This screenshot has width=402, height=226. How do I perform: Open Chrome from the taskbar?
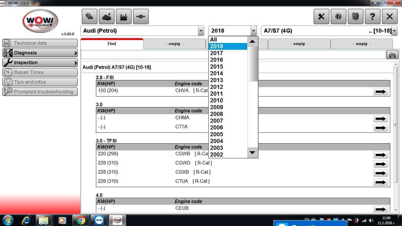[81, 220]
